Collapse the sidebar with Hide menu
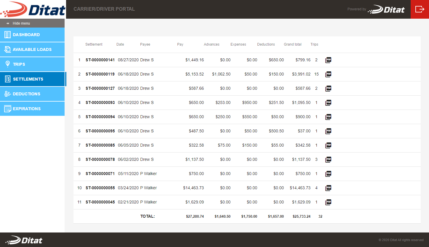The width and height of the screenshot is (429, 247). click(18, 23)
